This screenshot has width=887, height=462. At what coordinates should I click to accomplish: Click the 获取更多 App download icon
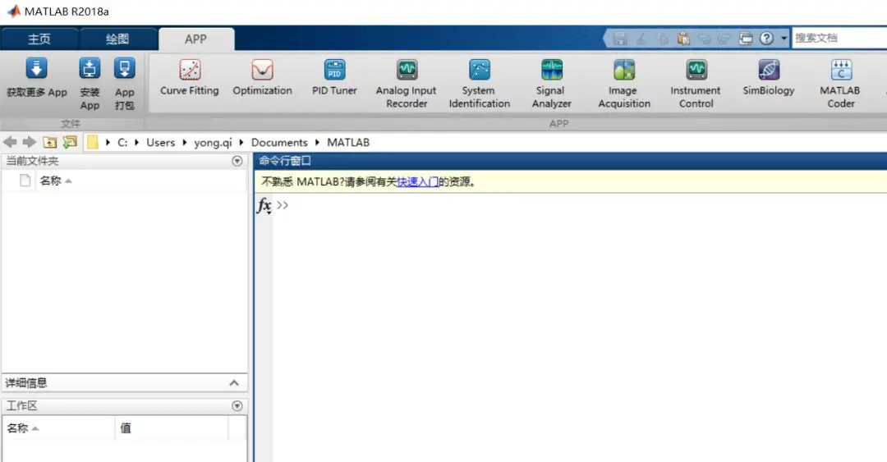(36, 69)
